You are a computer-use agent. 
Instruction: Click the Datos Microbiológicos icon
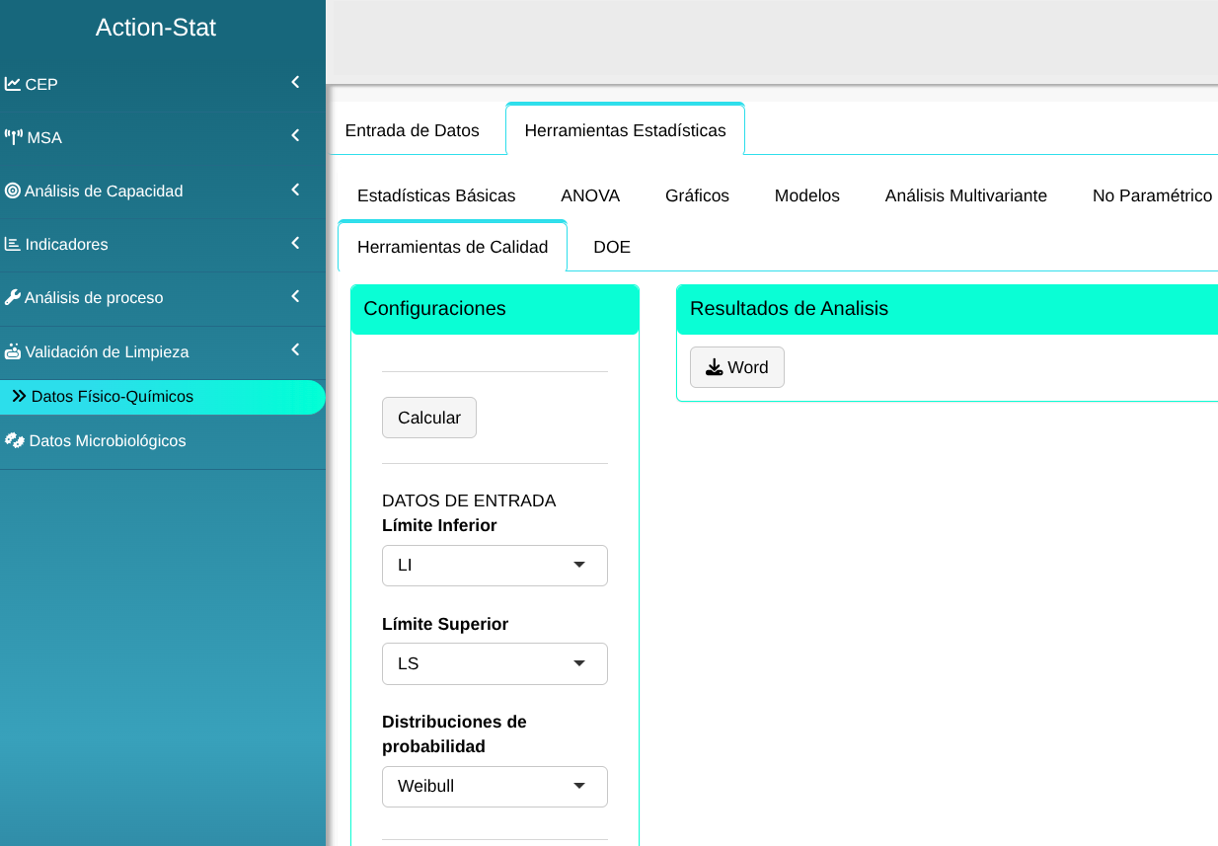coord(14,440)
